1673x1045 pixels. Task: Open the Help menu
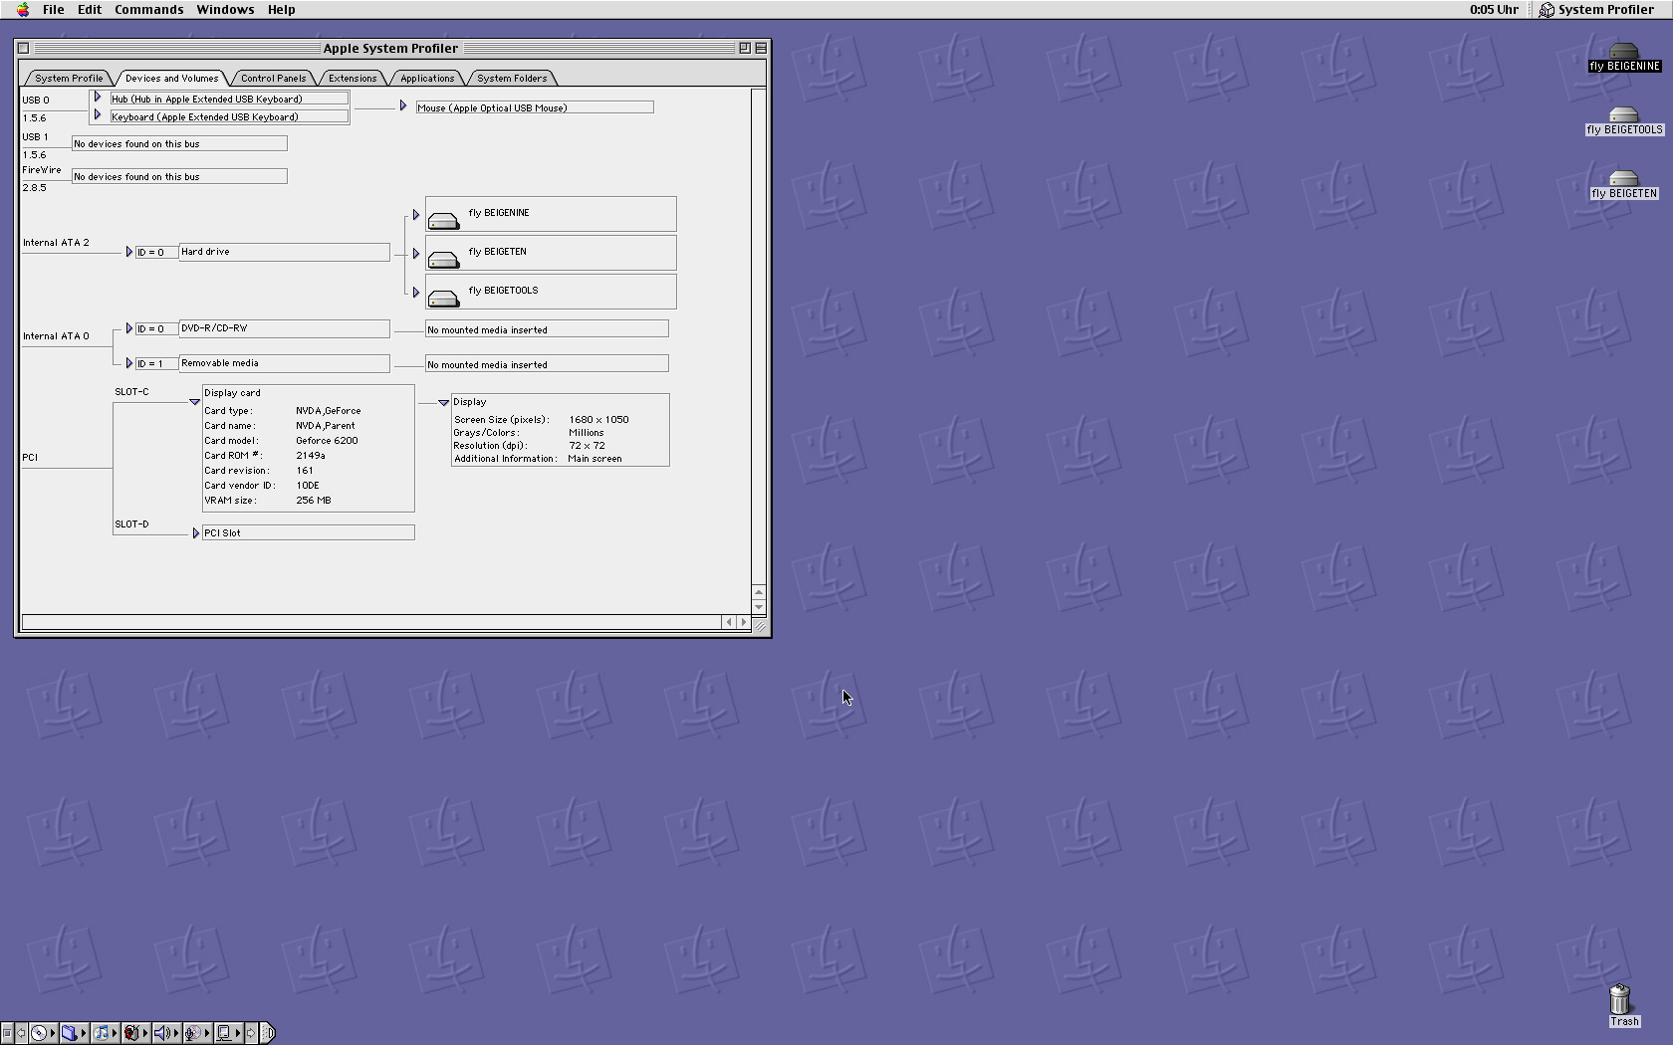coord(282,10)
